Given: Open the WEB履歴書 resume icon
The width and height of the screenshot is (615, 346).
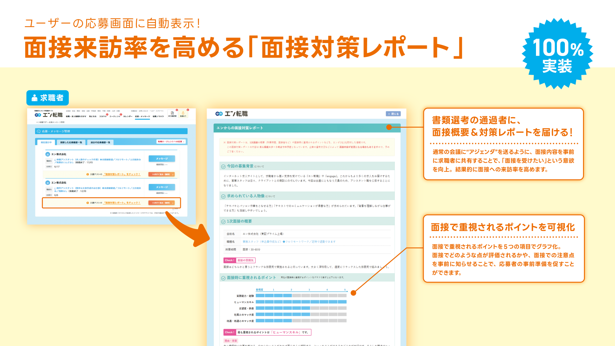Looking at the screenshot, I should (x=172, y=113).
